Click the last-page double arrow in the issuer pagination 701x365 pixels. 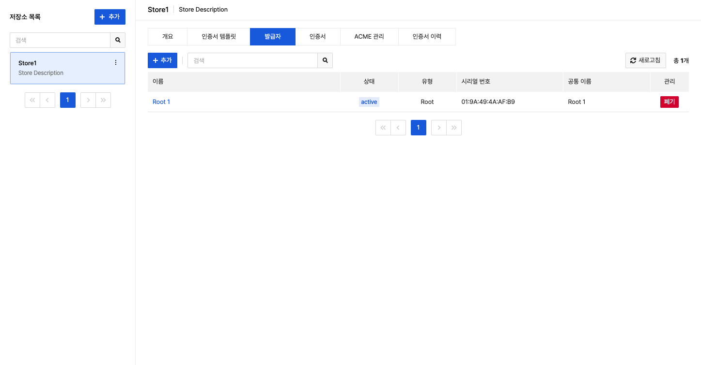coord(454,127)
